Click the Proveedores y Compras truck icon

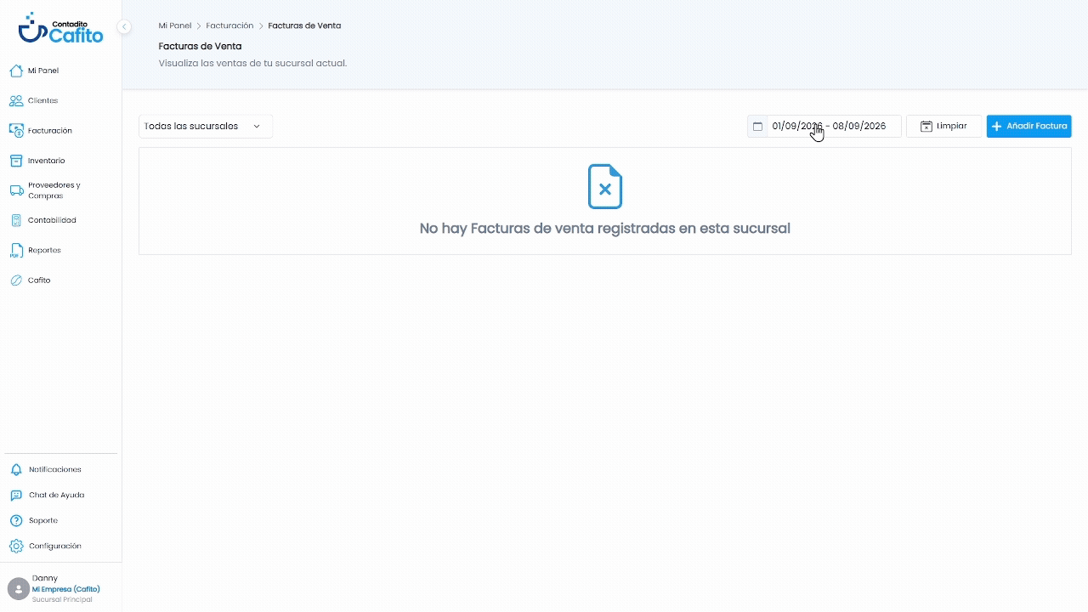click(16, 190)
